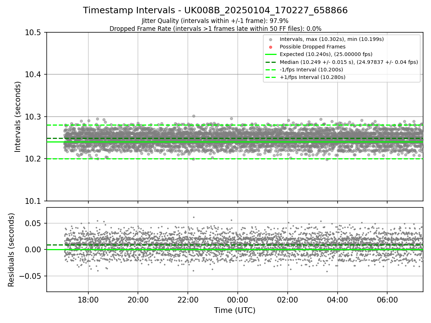431x323 pixels.
Task: Click the solid green line sample beside Expected
Action: [271, 54]
